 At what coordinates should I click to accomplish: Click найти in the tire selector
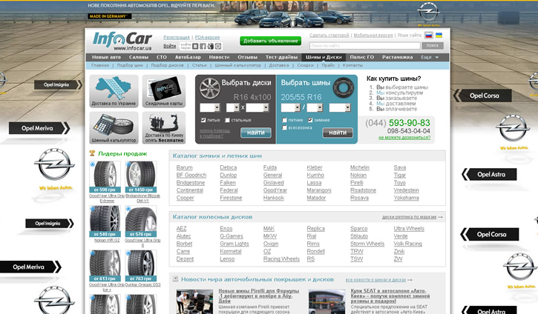click(x=338, y=133)
